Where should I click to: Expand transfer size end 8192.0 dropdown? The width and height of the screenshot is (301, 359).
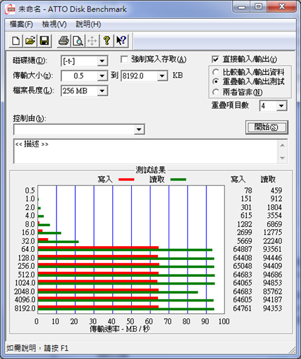point(162,76)
